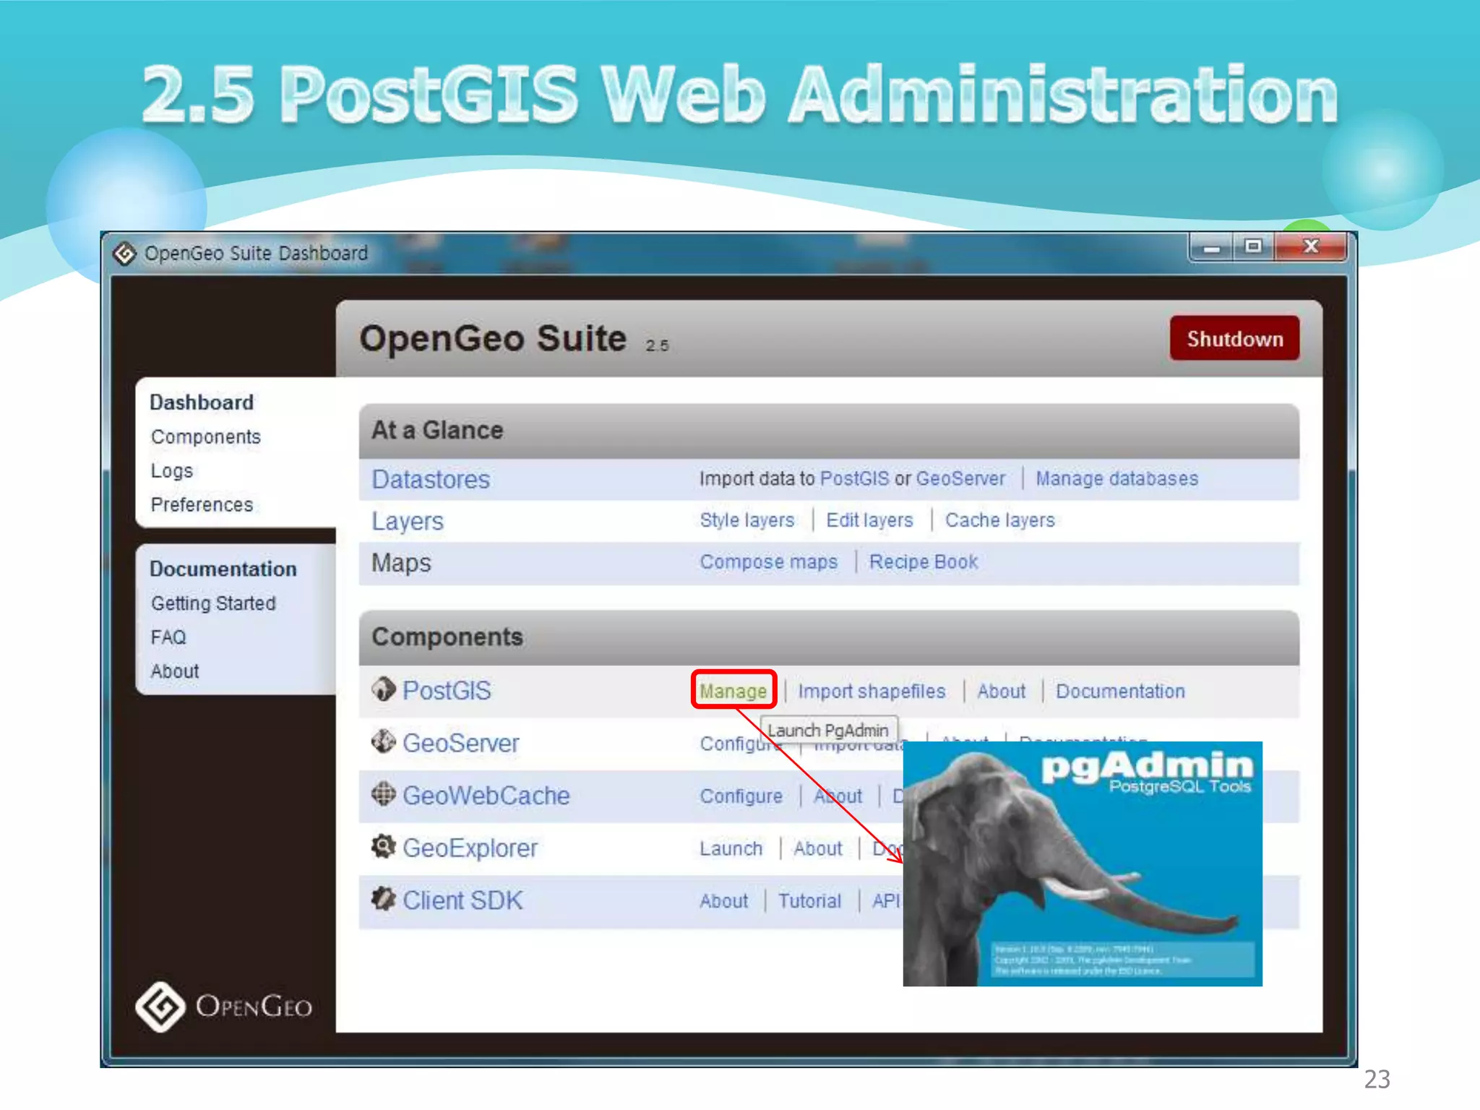Click the PostGIS elephant component icon
The image size is (1480, 1110).
[x=383, y=689]
